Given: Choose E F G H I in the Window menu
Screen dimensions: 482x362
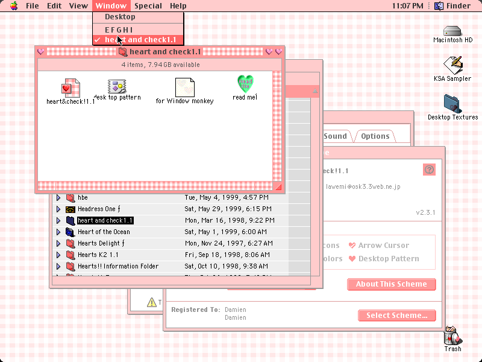Looking at the screenshot, I should click(x=138, y=30).
